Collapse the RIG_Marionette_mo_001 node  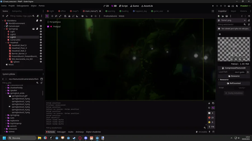(8, 59)
